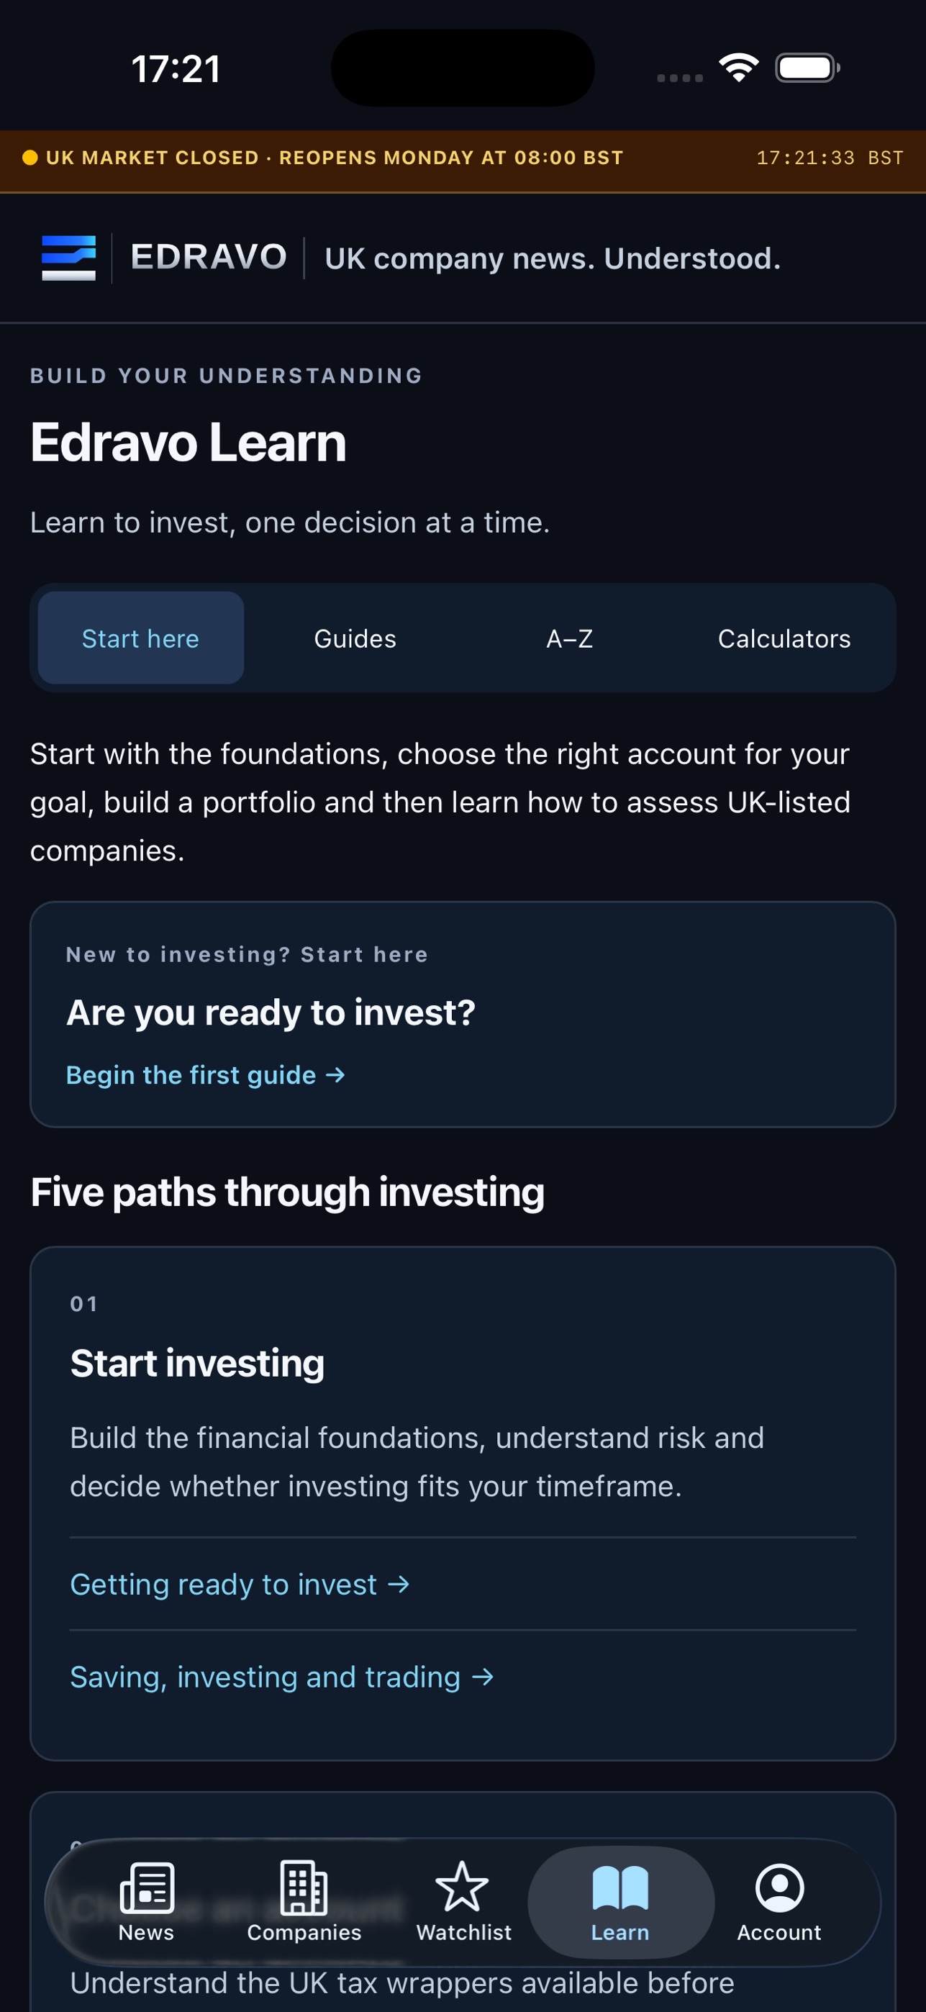Open the Companies building icon
The image size is (926, 2012).
(304, 1888)
